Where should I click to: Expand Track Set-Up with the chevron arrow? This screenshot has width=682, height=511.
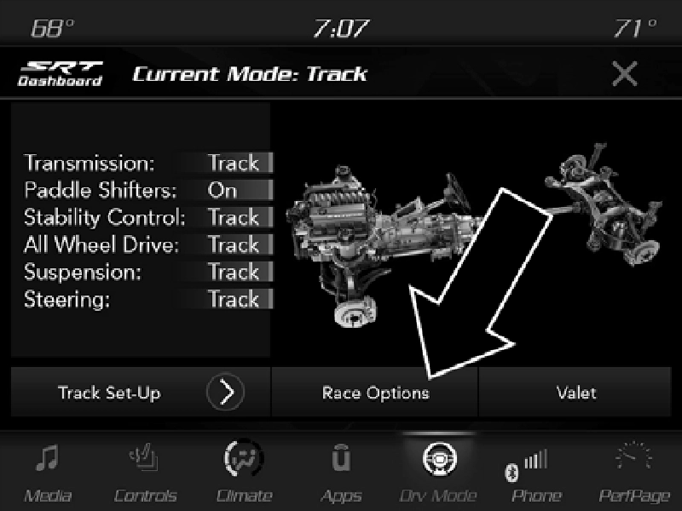tap(225, 393)
